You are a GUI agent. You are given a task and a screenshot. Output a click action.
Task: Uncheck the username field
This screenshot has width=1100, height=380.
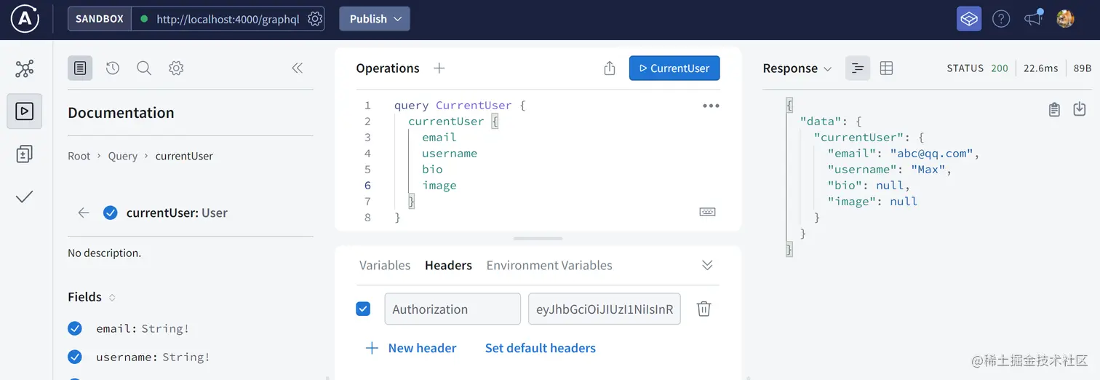[75, 357]
